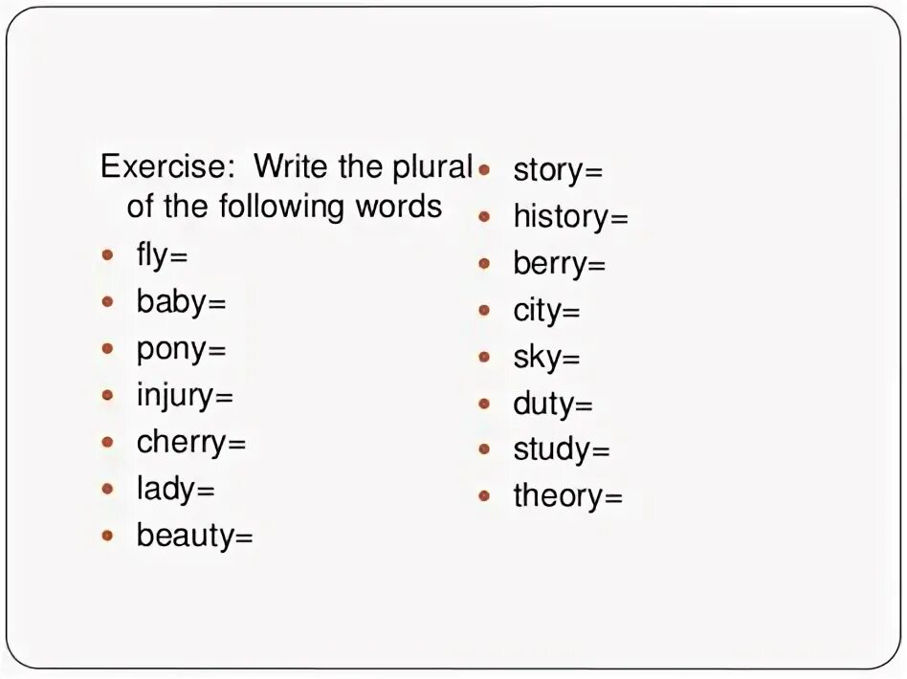The width and height of the screenshot is (907, 679).
Task: Click the bullet point beside 'story='
Action: pos(484,170)
